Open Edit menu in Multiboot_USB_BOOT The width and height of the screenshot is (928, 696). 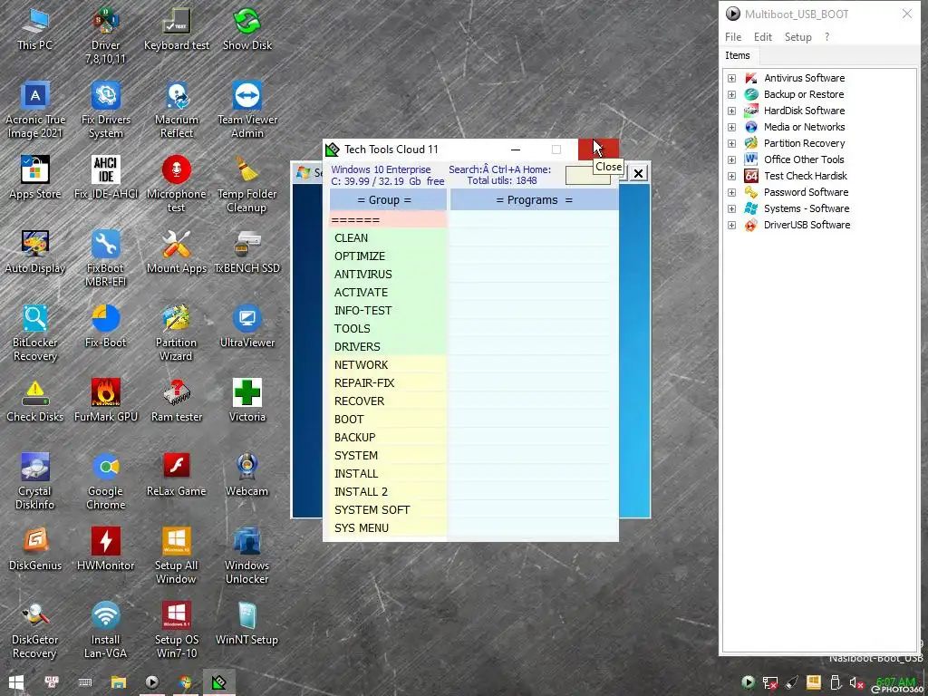coord(762,36)
